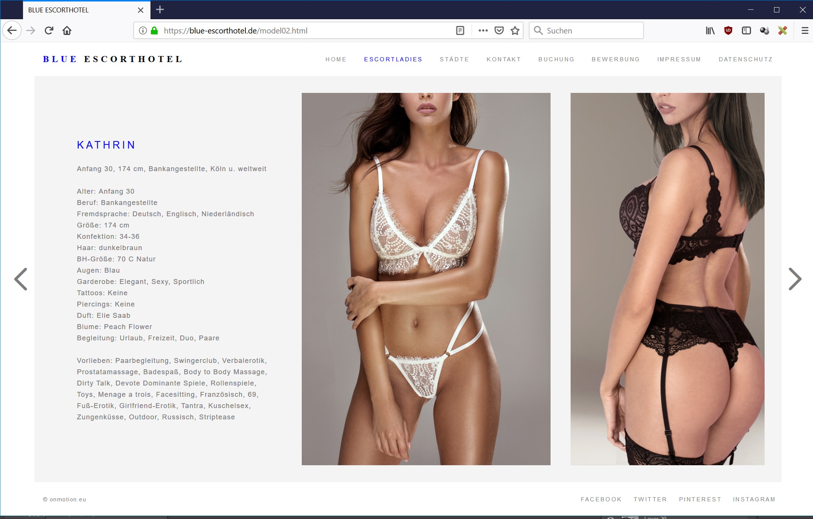Image resolution: width=813 pixels, height=519 pixels.
Task: Open the HOME menu item
Action: tap(336, 59)
